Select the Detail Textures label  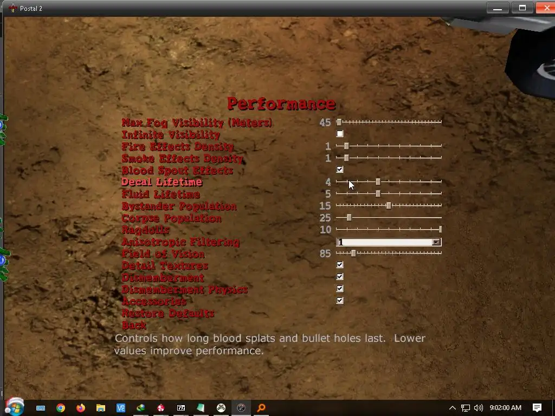165,265
